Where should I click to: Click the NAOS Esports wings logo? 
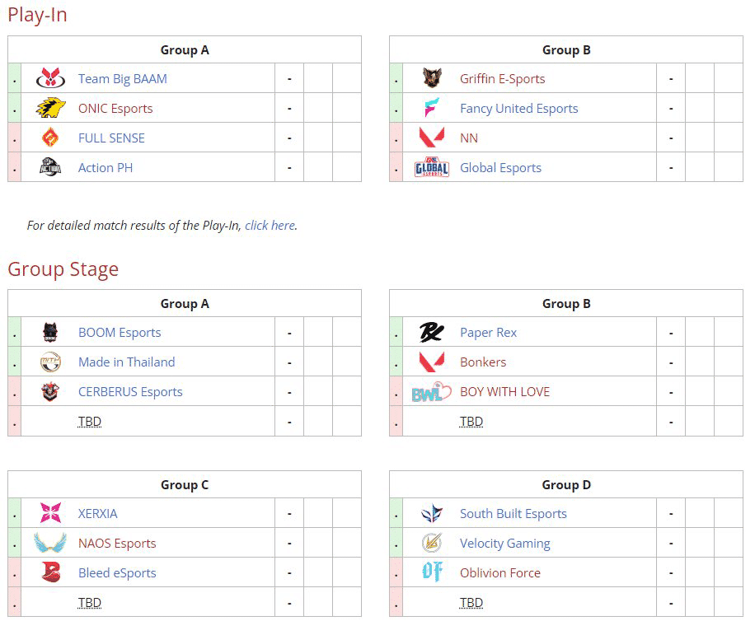50,543
